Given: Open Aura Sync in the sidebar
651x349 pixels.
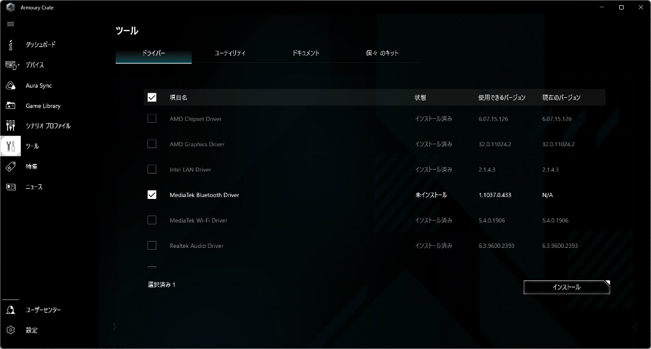Looking at the screenshot, I should point(39,85).
